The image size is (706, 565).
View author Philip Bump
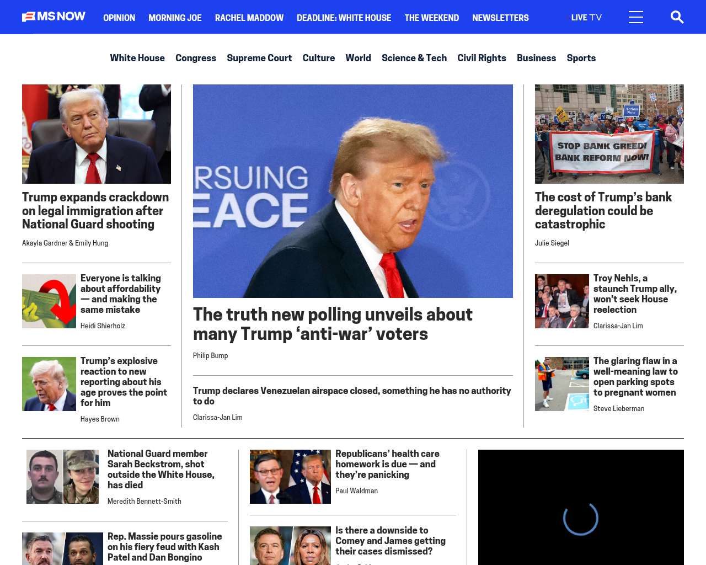tap(210, 355)
